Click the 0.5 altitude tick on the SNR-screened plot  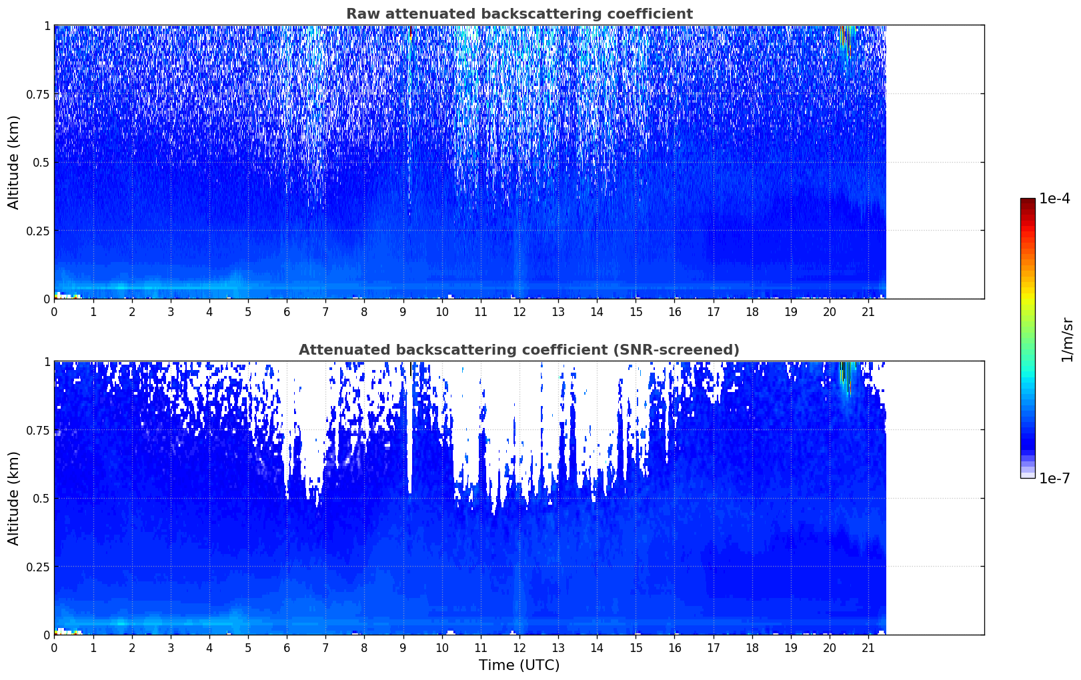[x=41, y=498]
